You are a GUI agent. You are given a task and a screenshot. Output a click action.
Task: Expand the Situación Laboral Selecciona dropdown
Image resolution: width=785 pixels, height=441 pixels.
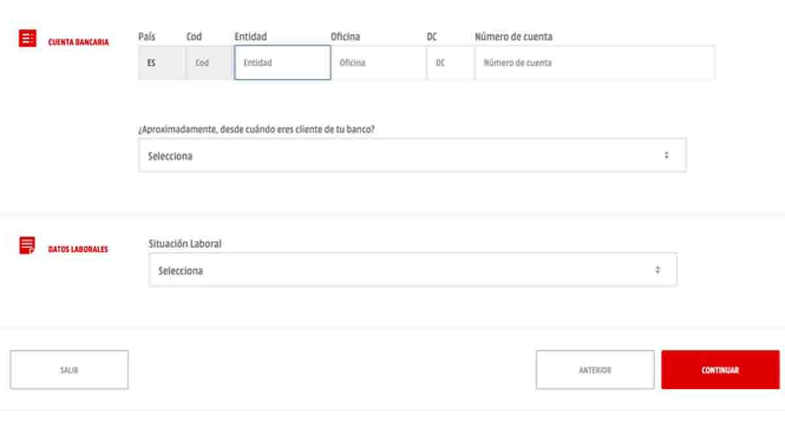pos(412,270)
